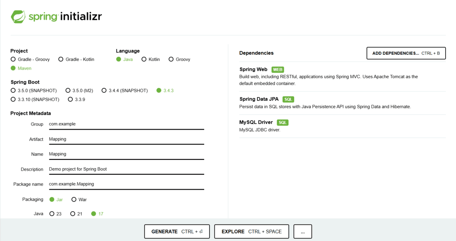456x241 pixels.
Task: Open the Add Dependencies dialog
Action: tap(406, 53)
